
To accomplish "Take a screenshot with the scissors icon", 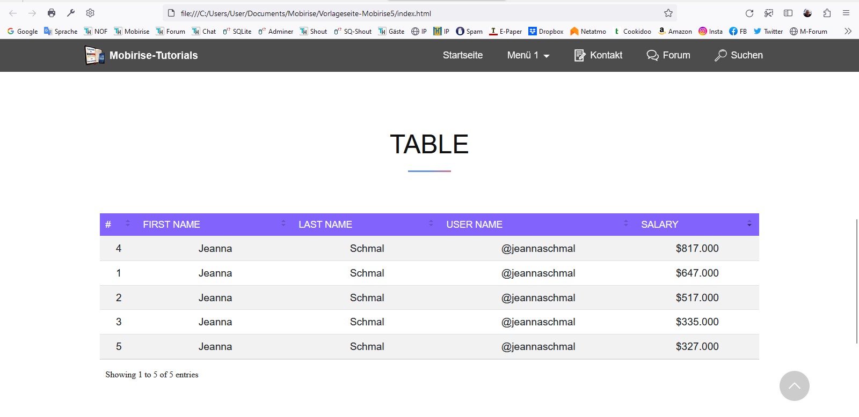I will click(x=769, y=13).
